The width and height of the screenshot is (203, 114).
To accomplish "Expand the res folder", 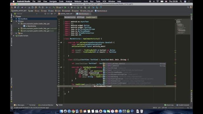I will tap(16, 33).
